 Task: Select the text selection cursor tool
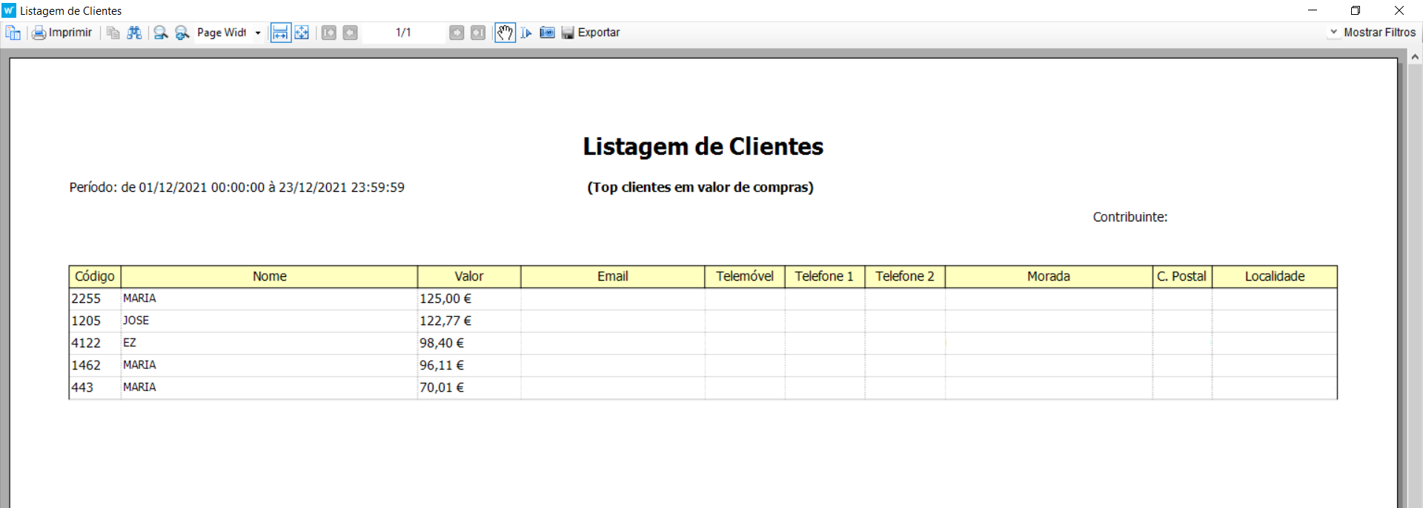[526, 33]
